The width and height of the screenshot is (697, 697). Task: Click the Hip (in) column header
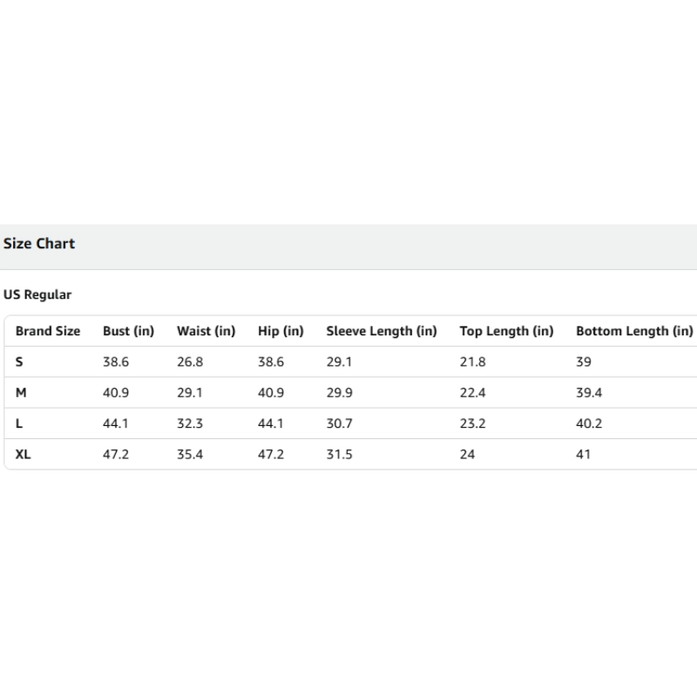281,331
